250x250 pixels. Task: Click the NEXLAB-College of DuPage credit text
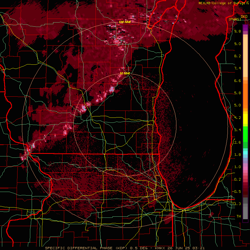(222, 3)
